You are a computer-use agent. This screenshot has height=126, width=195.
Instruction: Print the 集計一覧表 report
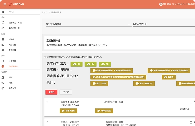pyautogui.click(x=100, y=84)
